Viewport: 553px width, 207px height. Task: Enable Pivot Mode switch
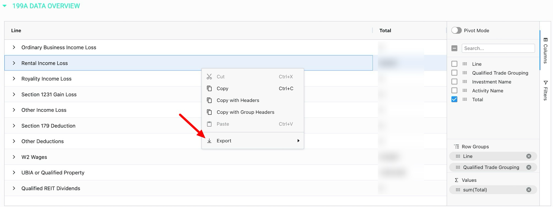(456, 30)
